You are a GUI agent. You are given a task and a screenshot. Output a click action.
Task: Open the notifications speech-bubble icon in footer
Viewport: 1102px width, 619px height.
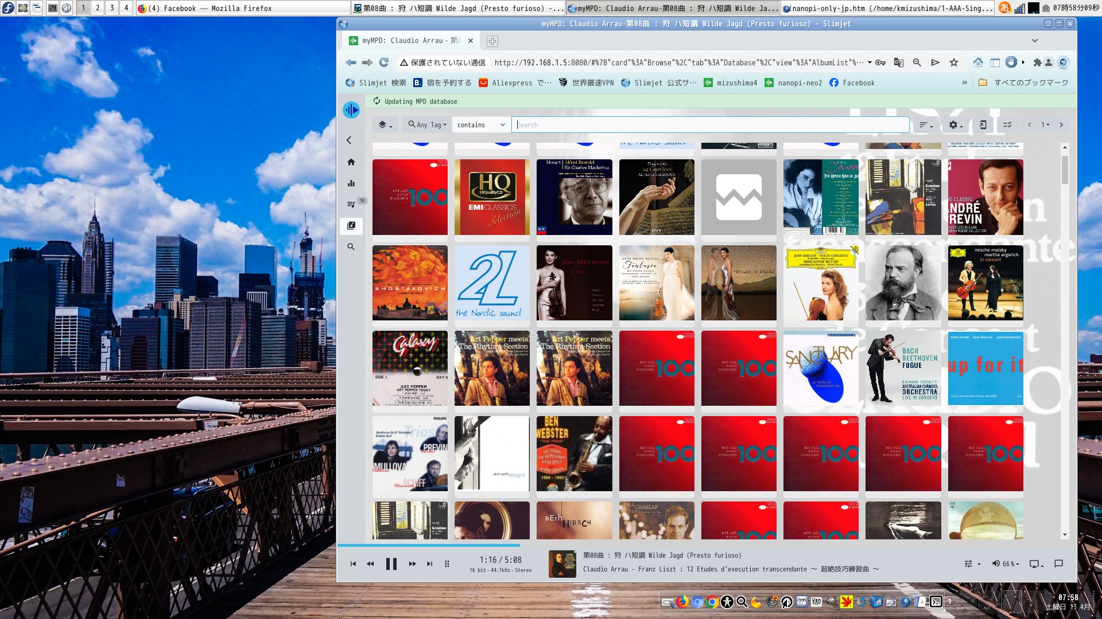(1058, 564)
